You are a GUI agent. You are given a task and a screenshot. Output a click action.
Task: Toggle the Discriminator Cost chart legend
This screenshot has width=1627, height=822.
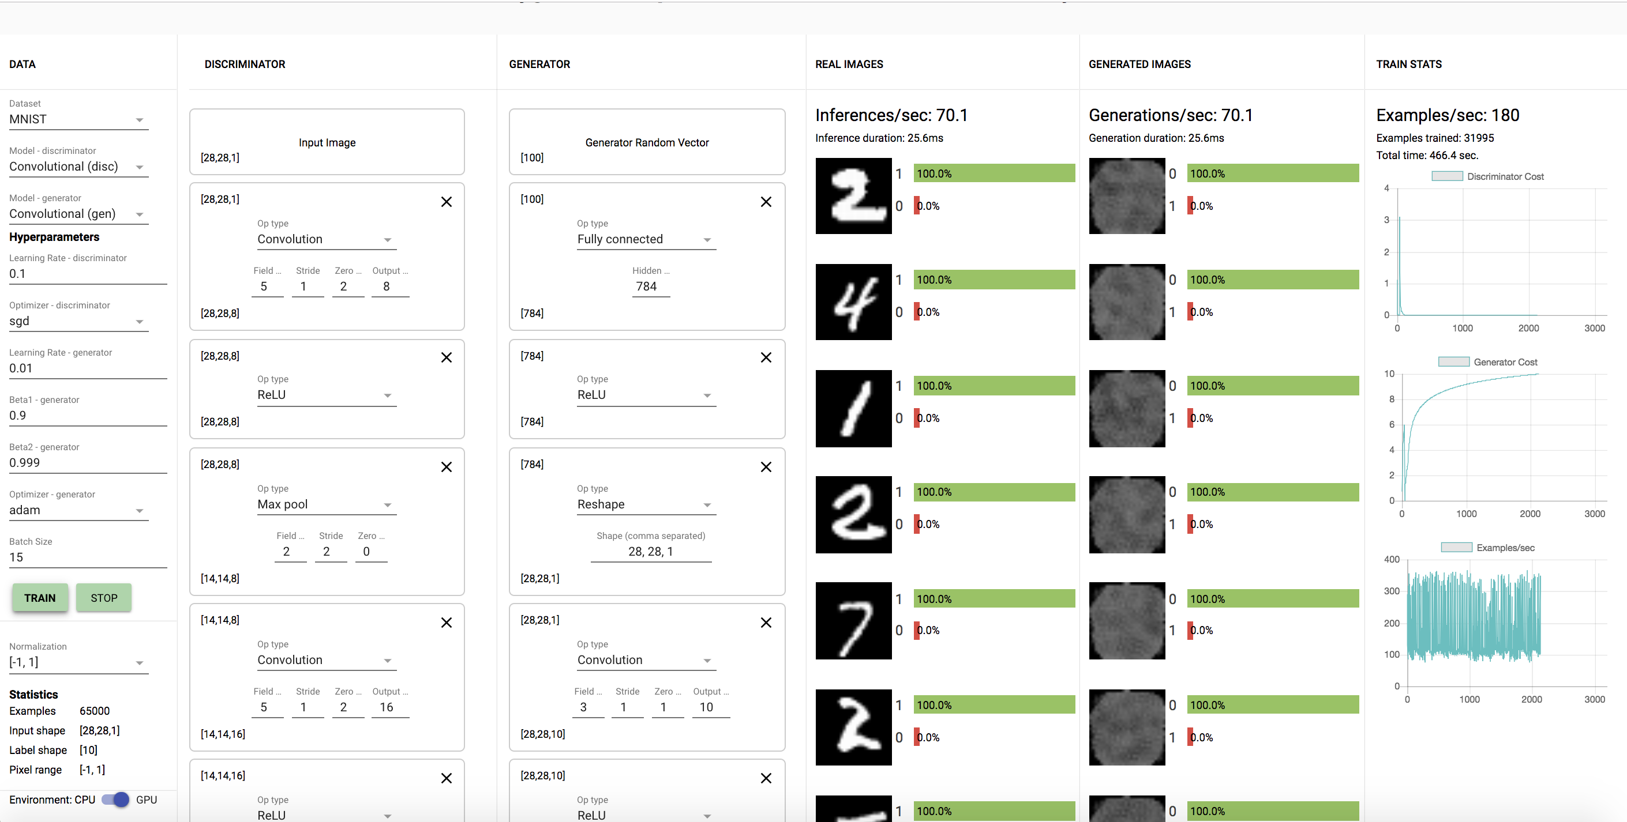1487,176
